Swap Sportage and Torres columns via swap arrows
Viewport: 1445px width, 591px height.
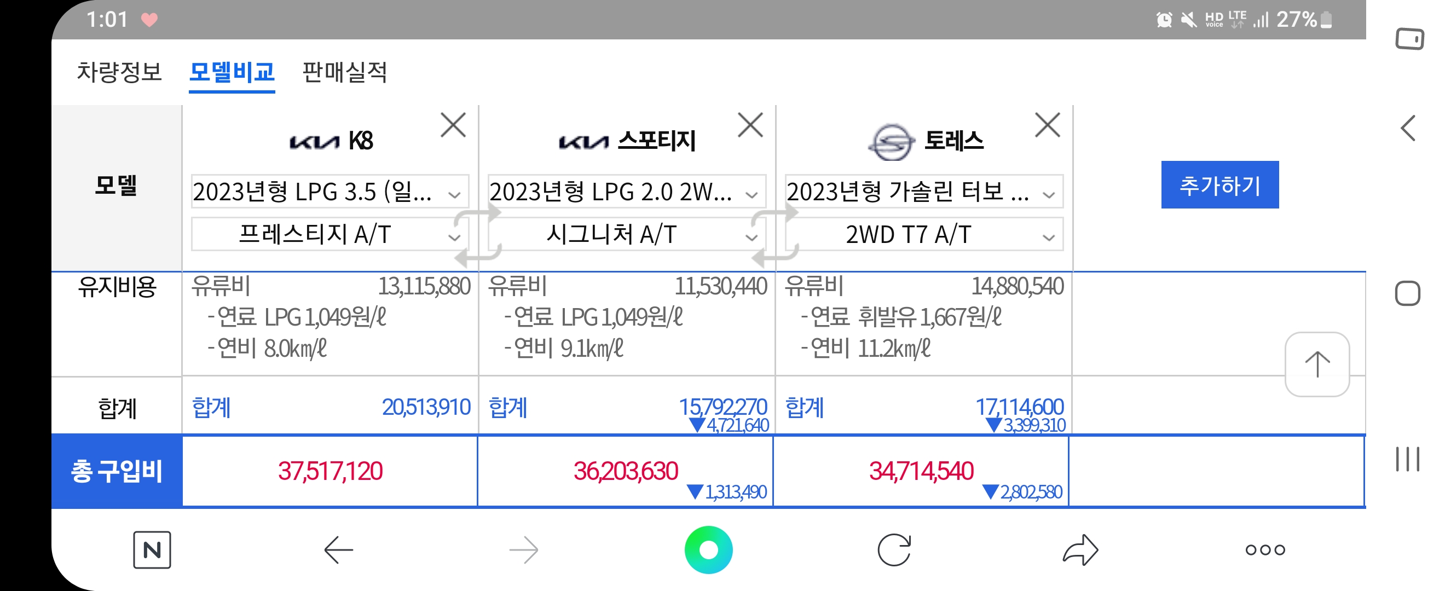[775, 235]
